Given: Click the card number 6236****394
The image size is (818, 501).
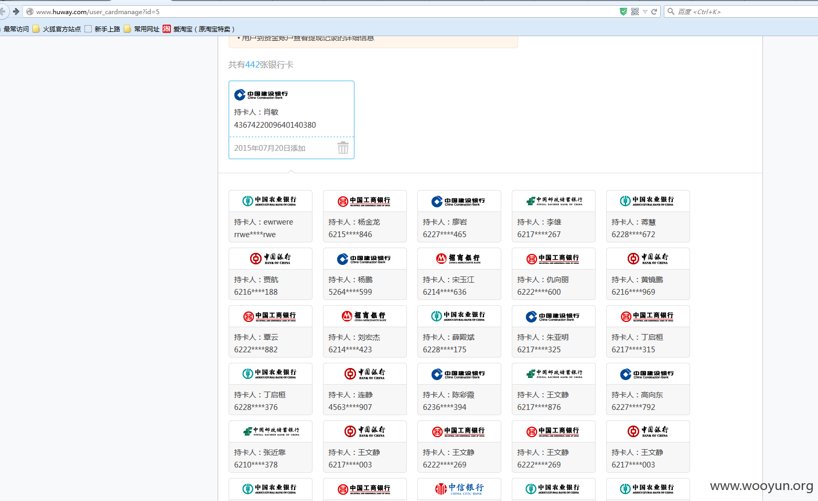Looking at the screenshot, I should coord(445,407).
